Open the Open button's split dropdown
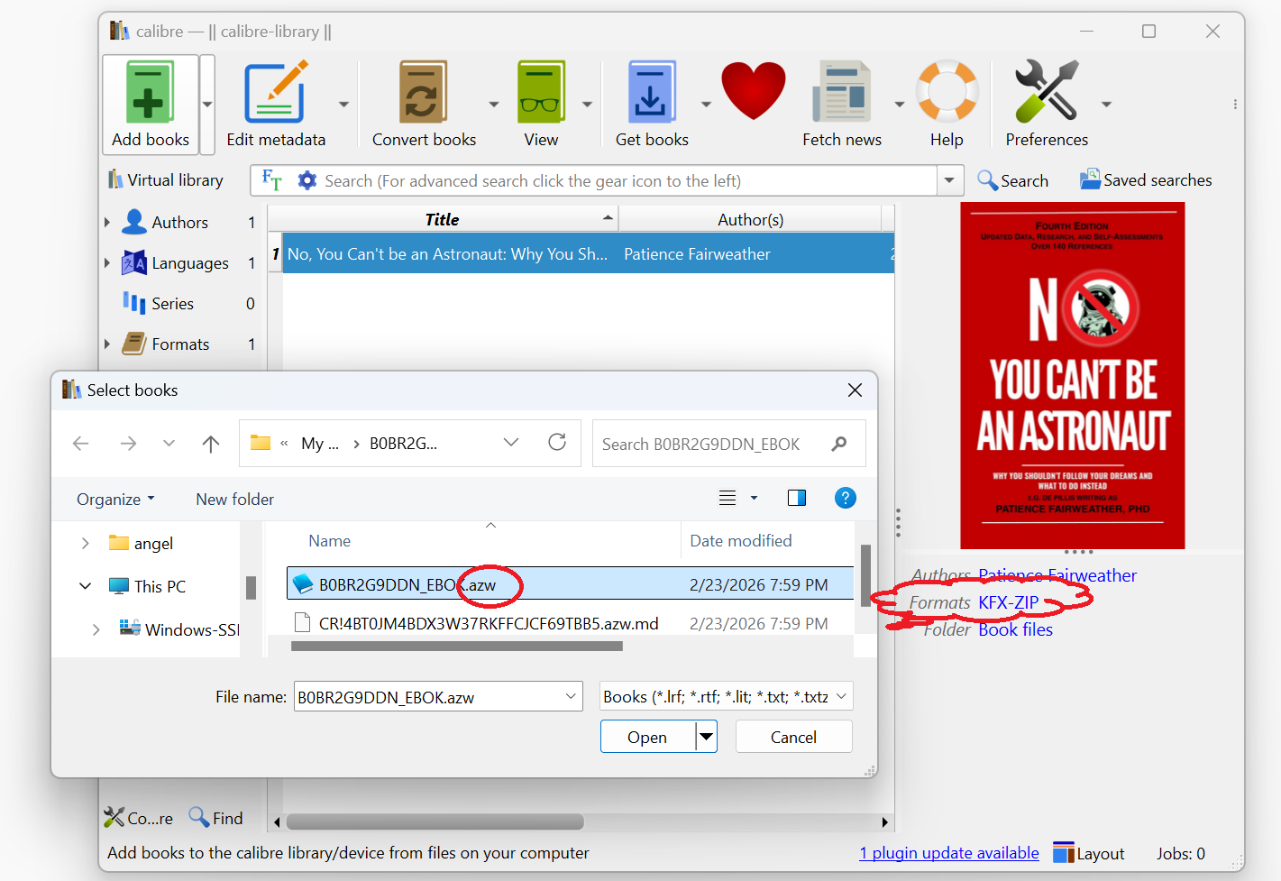Viewport: 1281px width, 881px height. [x=705, y=736]
